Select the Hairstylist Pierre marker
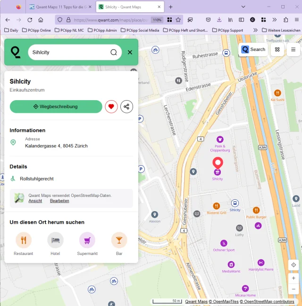The image size is (302, 306). [261, 263]
